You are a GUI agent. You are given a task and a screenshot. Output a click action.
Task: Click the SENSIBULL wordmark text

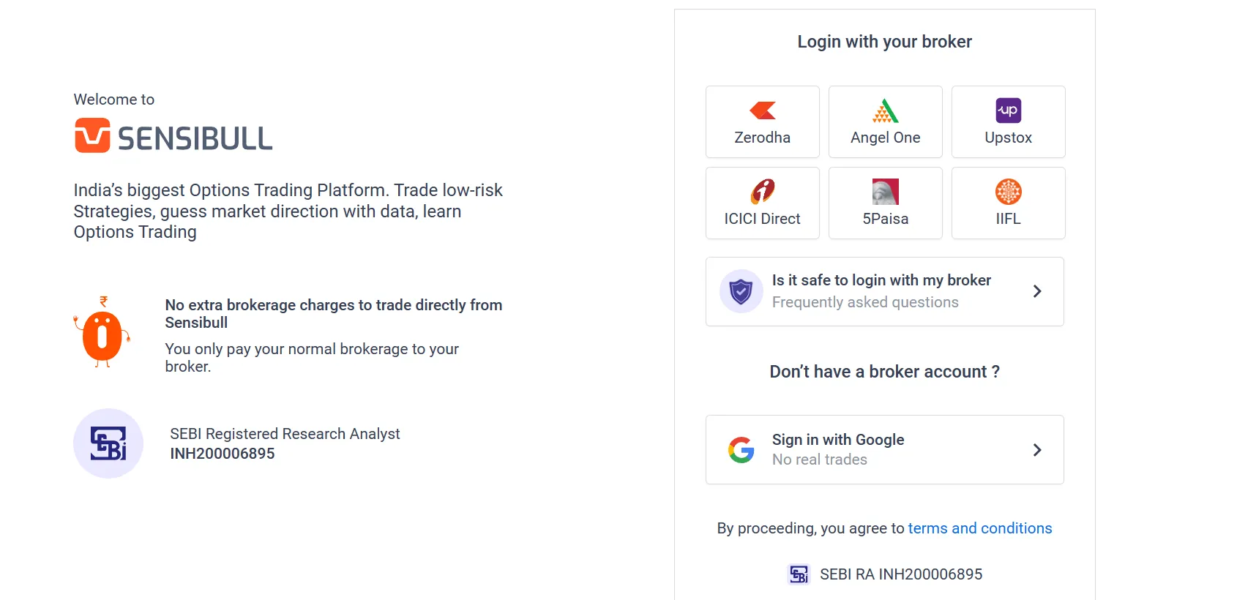tap(195, 138)
